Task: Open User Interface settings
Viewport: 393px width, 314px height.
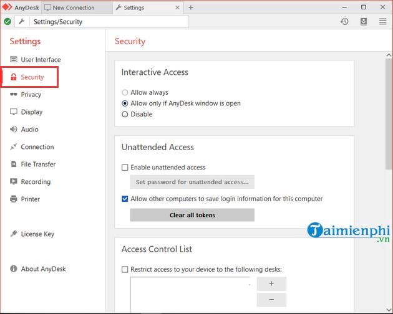Action: tap(41, 60)
